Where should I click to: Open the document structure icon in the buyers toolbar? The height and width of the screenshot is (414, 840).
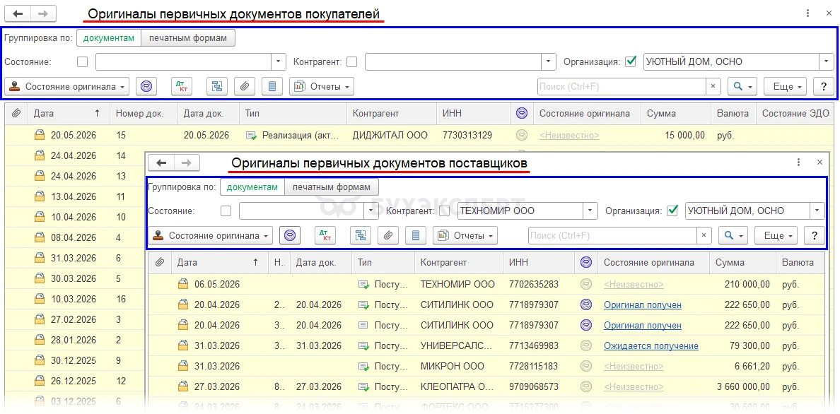(217, 86)
